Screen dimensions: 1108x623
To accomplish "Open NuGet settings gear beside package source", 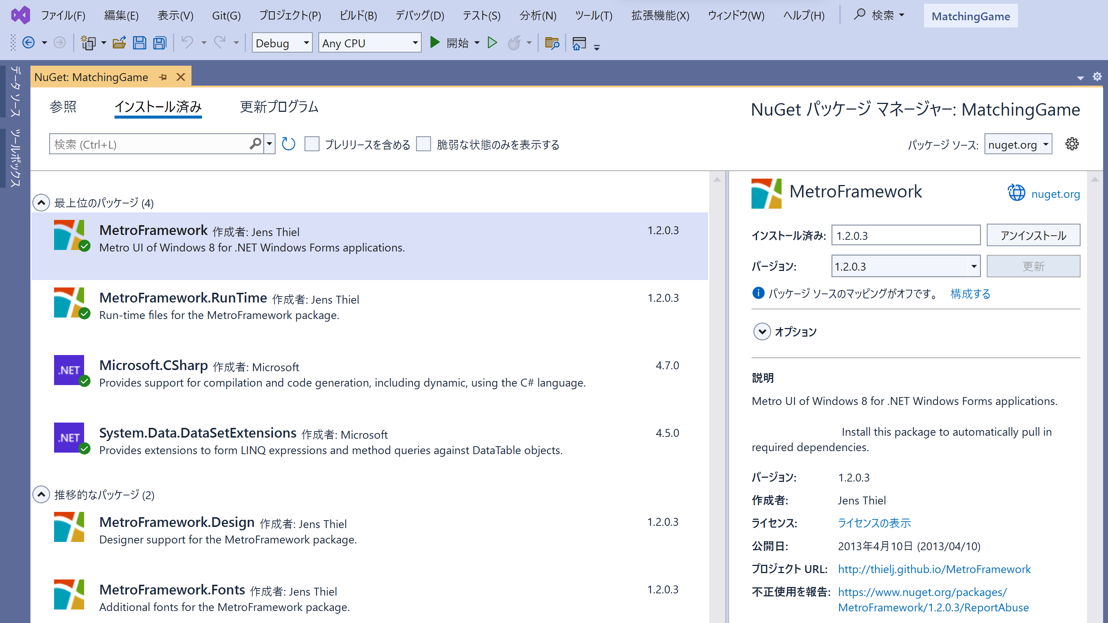I will tap(1072, 144).
